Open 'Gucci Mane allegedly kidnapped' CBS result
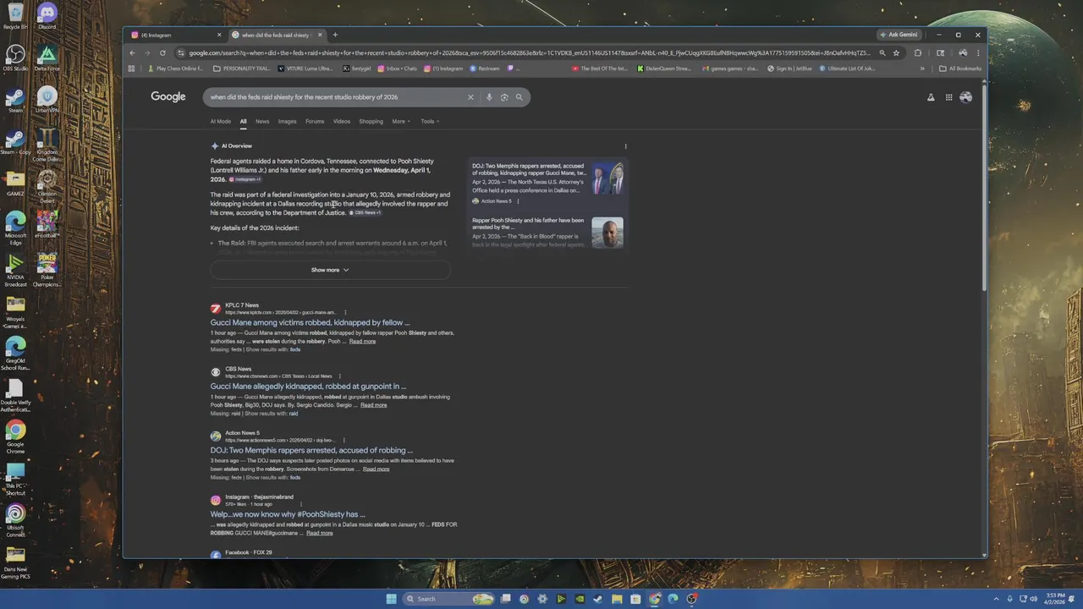 (308, 387)
